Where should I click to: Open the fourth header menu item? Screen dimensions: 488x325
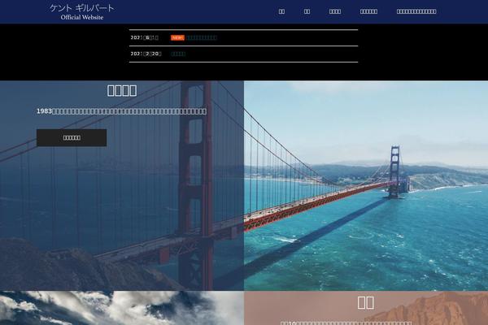click(368, 11)
